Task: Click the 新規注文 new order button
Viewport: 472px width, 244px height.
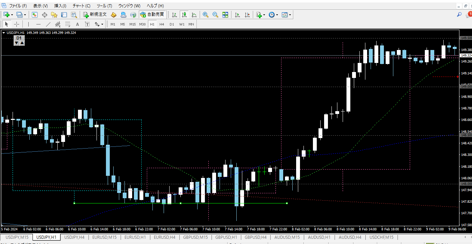Action: coord(95,15)
